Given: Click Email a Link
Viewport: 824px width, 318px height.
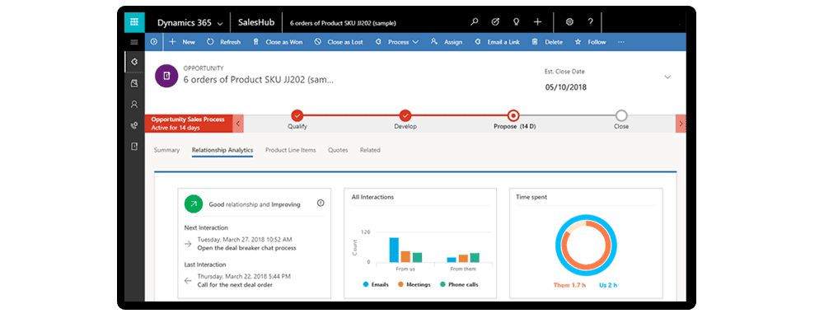Looking at the screenshot, I should point(497,42).
